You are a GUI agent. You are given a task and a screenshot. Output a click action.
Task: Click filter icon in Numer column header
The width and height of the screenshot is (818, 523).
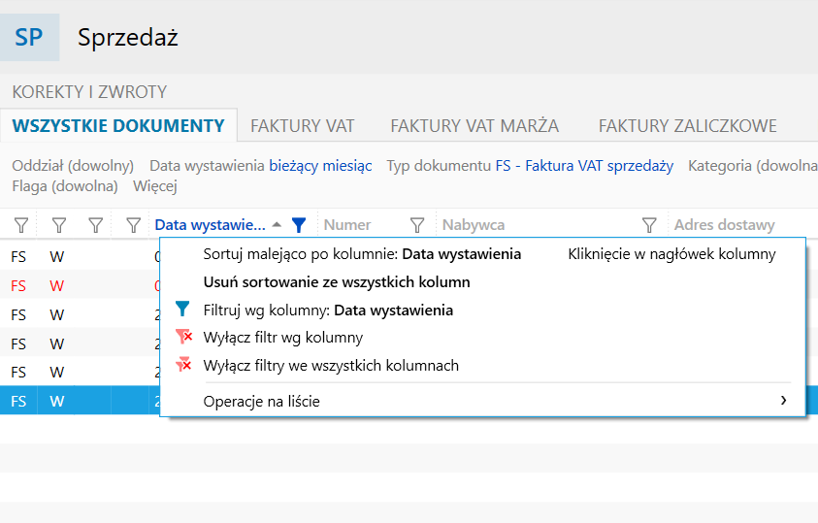point(417,225)
